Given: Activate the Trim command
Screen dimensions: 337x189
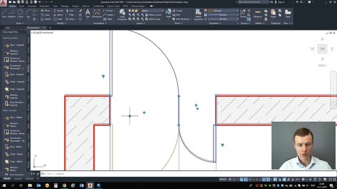Looking at the screenshot, I should (x=70, y=10).
